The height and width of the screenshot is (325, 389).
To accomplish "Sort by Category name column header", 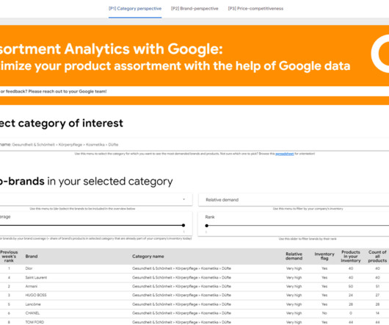I will click(x=148, y=256).
